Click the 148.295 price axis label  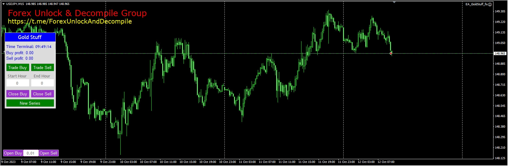pos(500,137)
